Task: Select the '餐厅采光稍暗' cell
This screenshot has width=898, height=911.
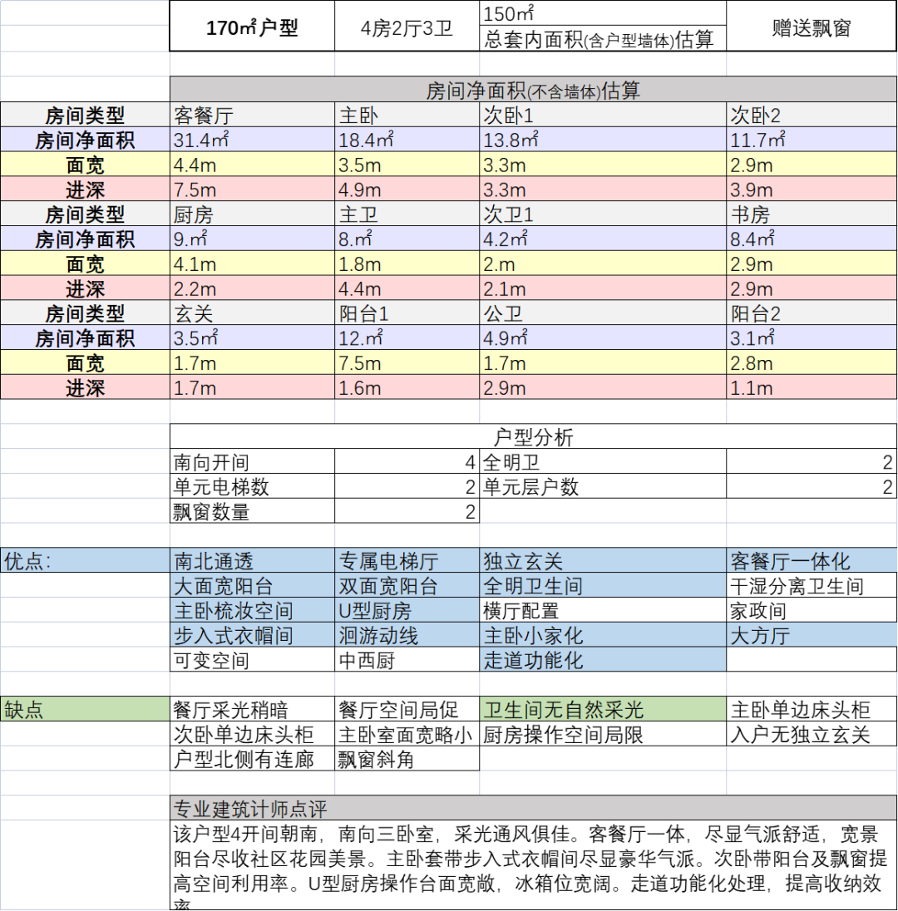Action: coord(252,709)
